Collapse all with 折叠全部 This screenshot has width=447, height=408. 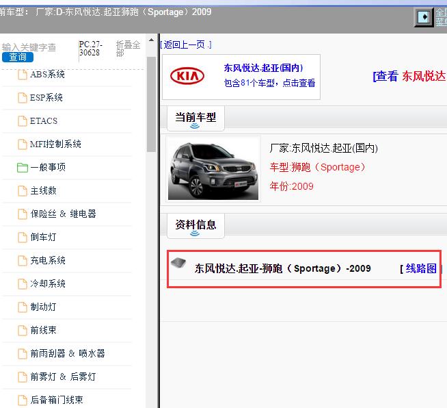point(128,49)
